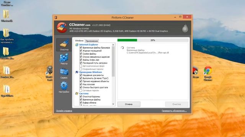Enable the Автозаполнение форм checkbox
The width and height of the screenshot is (245, 137).
[x=81, y=66]
